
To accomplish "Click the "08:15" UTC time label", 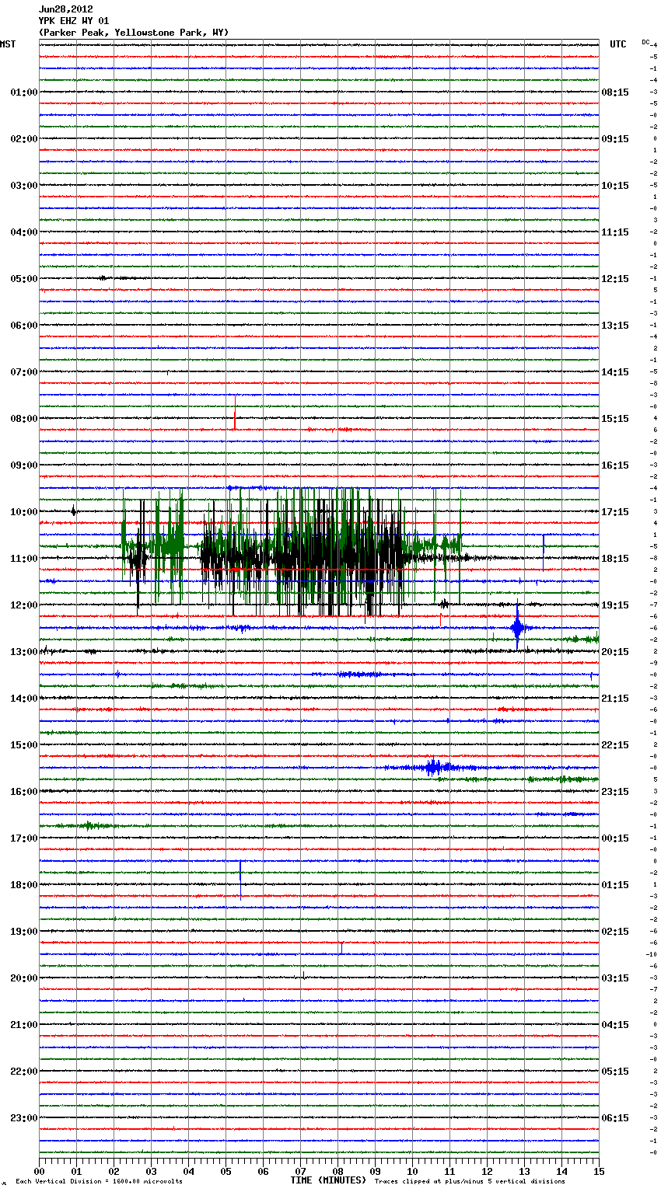I will click(x=615, y=92).
